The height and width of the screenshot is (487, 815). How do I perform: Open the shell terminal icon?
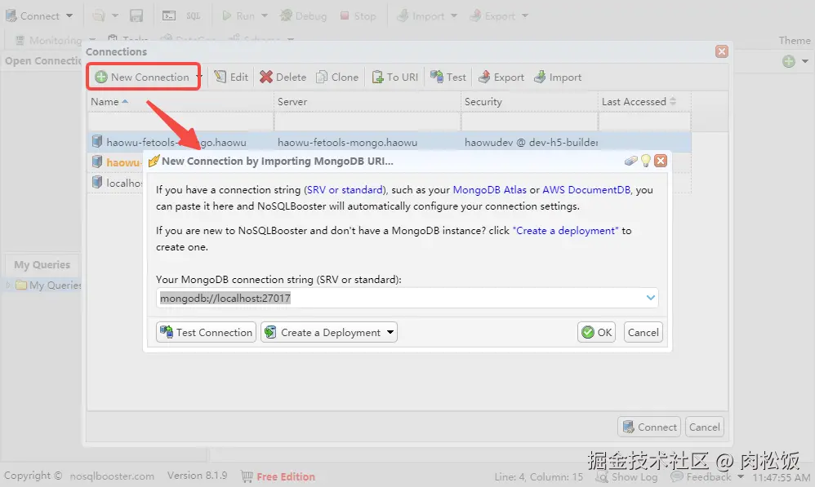coord(169,16)
